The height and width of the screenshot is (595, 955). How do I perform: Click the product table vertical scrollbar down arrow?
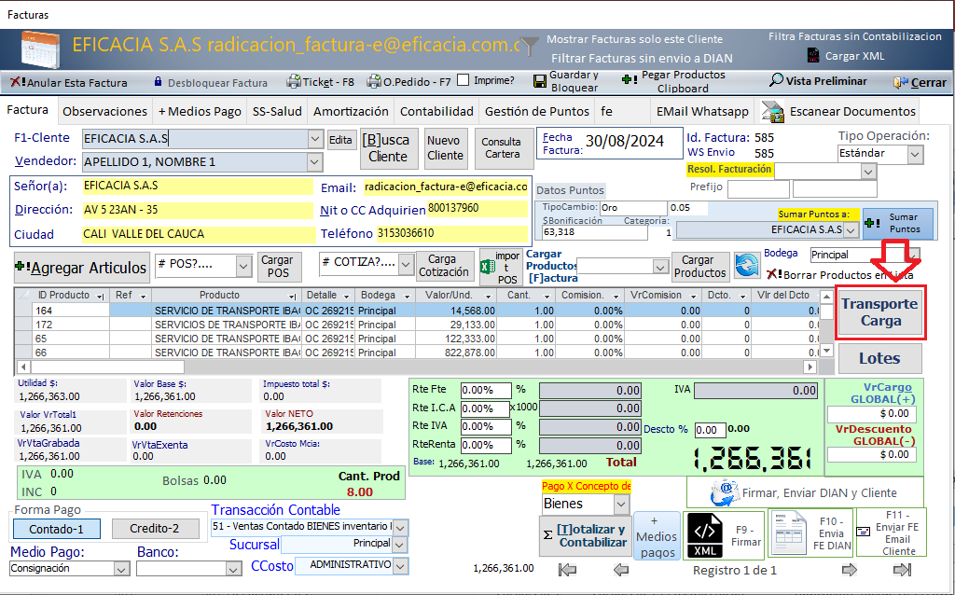click(x=826, y=351)
